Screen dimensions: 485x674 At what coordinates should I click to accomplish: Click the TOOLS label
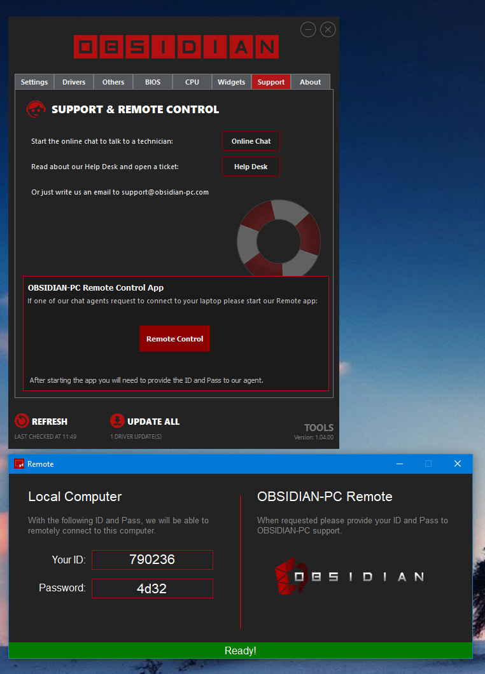319,428
